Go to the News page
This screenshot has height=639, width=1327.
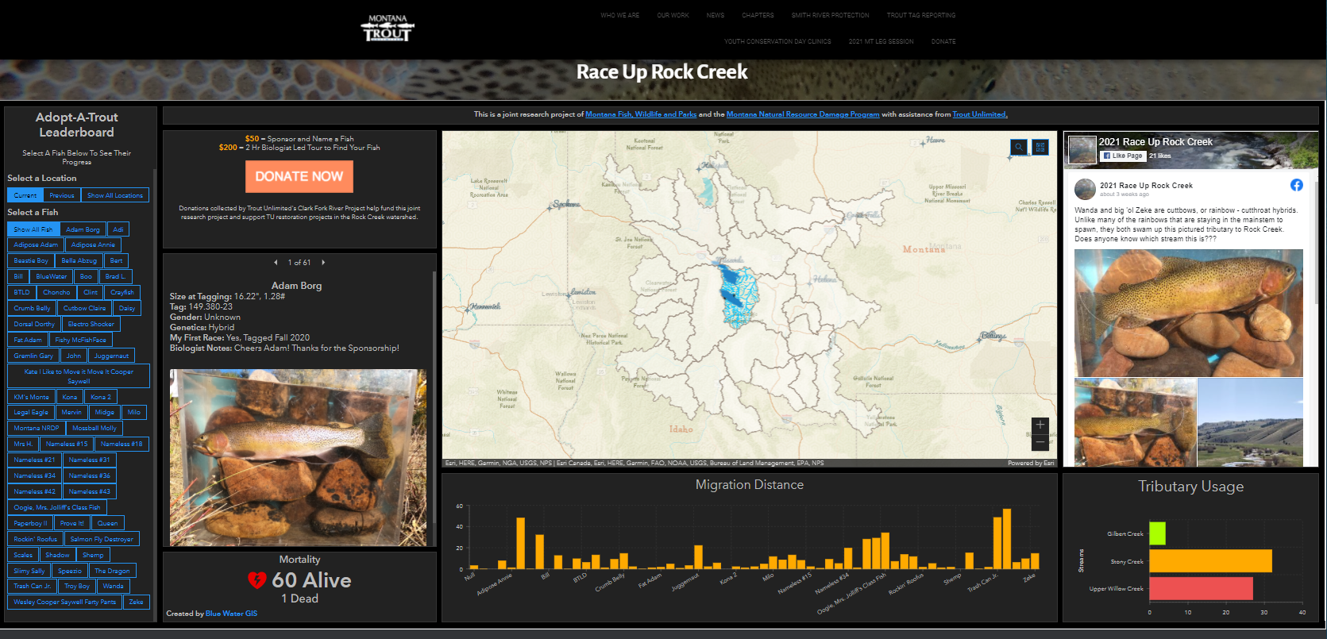(716, 15)
